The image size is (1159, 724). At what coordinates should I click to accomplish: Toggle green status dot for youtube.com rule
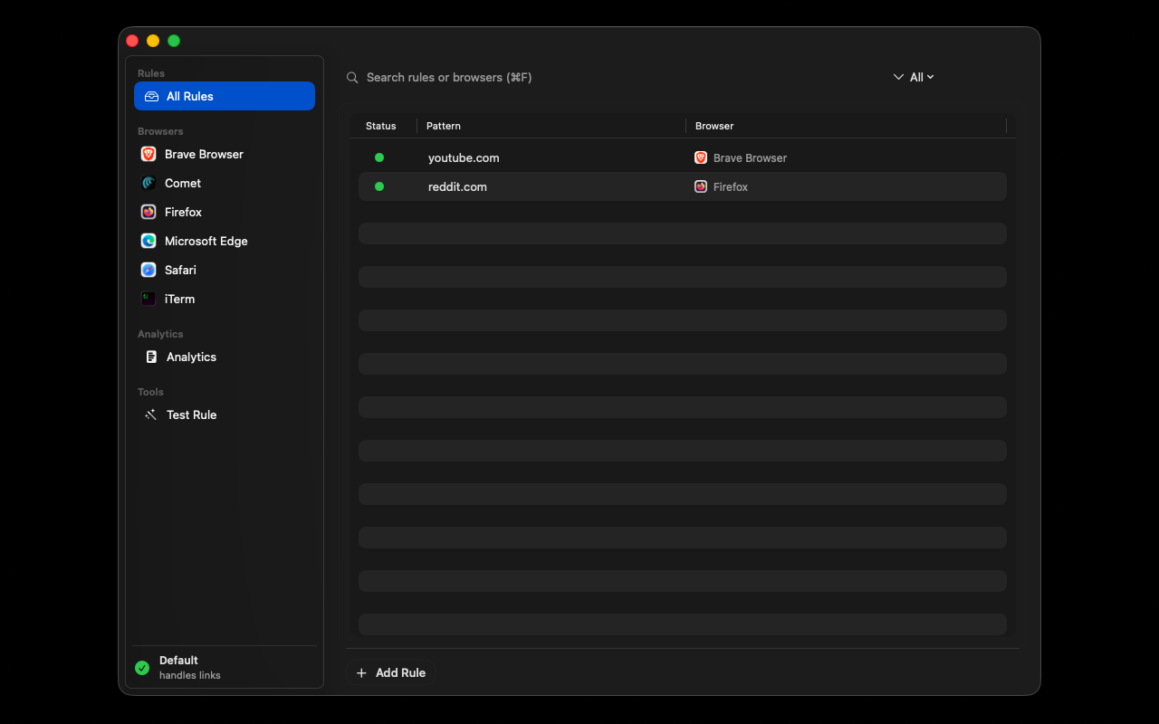click(x=379, y=157)
